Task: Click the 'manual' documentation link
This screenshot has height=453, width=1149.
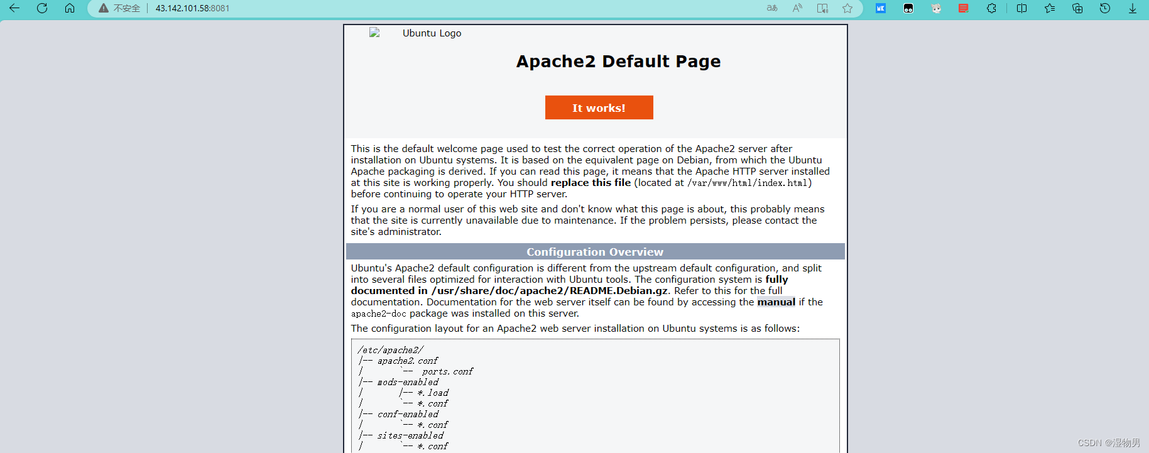Action: [776, 302]
